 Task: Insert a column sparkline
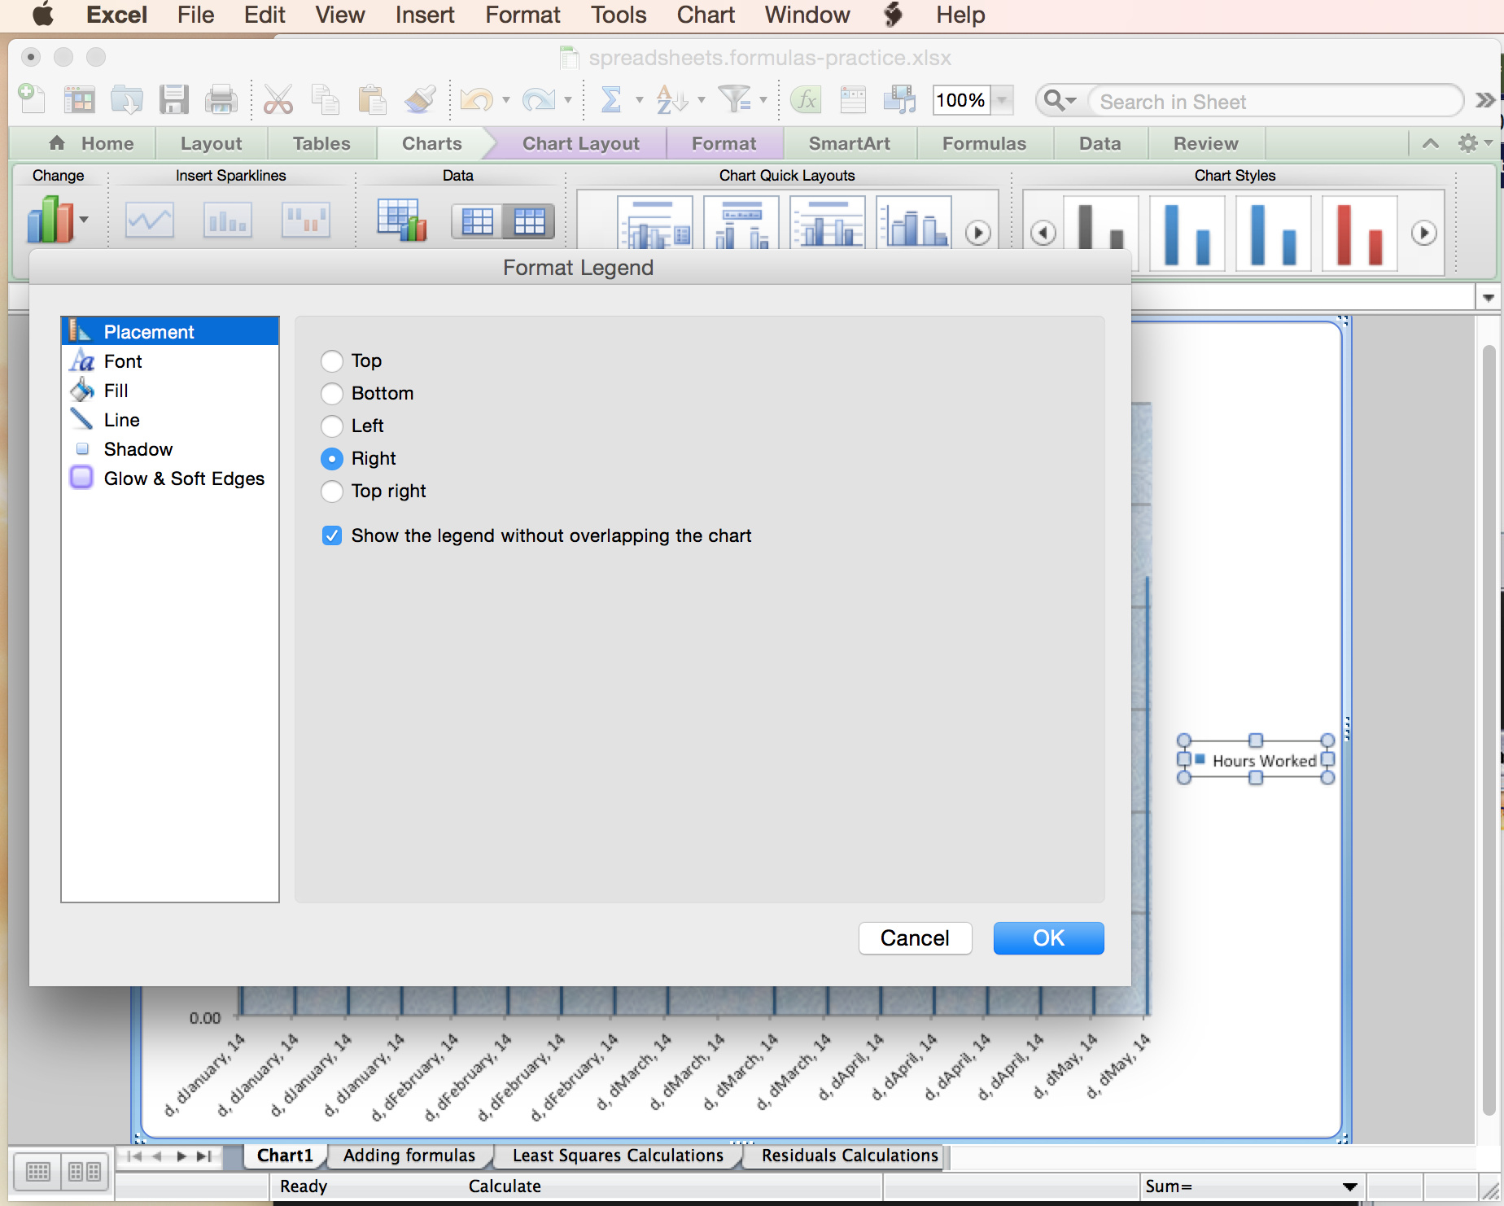point(227,219)
